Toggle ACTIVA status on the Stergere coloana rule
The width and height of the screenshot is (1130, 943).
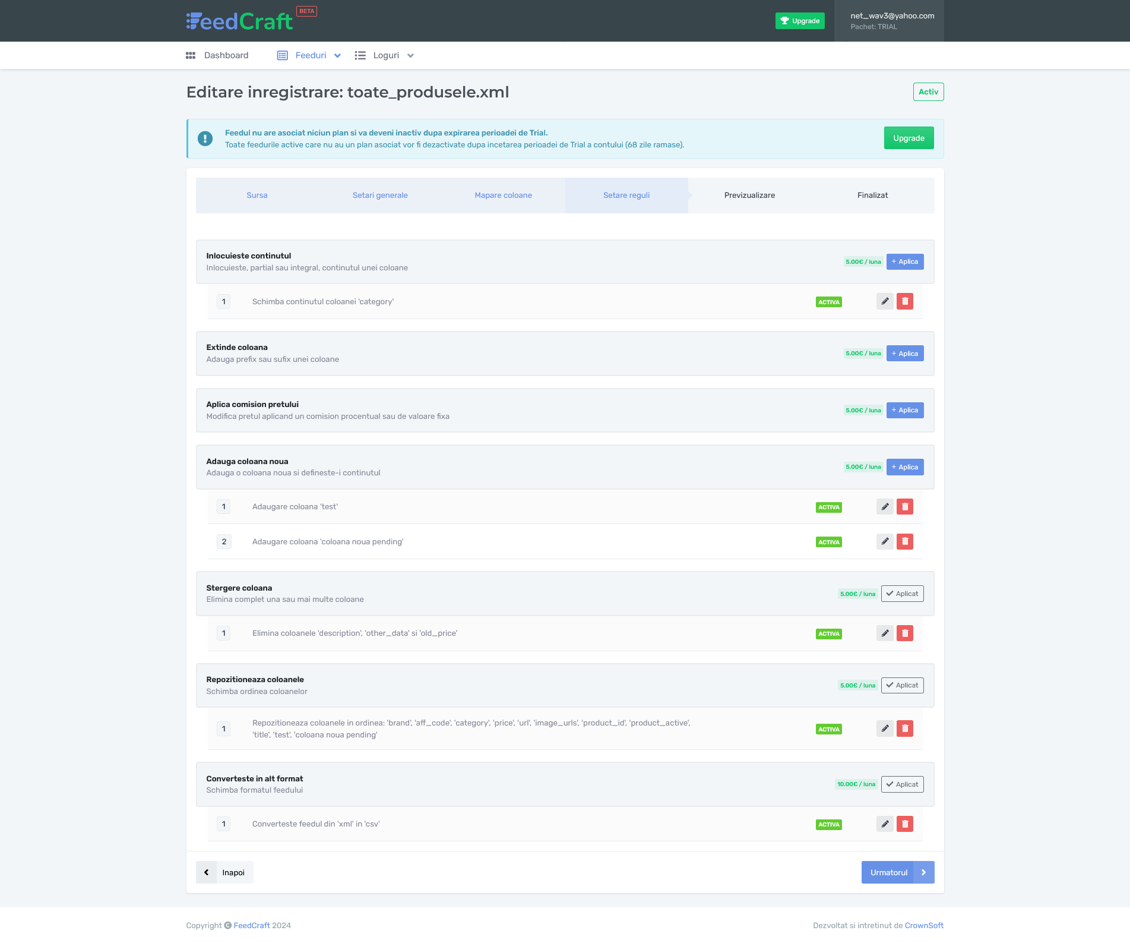(828, 633)
